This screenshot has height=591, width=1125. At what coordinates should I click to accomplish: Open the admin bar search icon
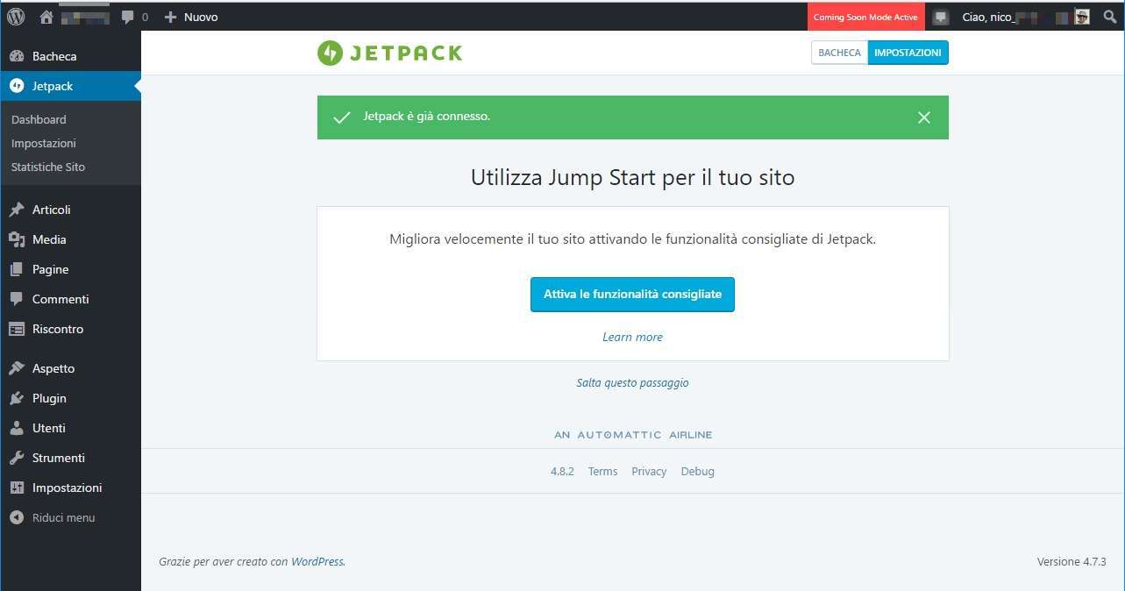click(x=1110, y=17)
